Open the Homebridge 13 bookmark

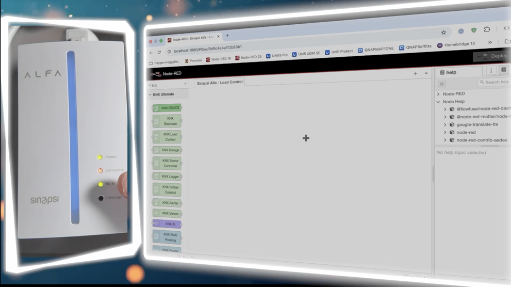[456, 44]
